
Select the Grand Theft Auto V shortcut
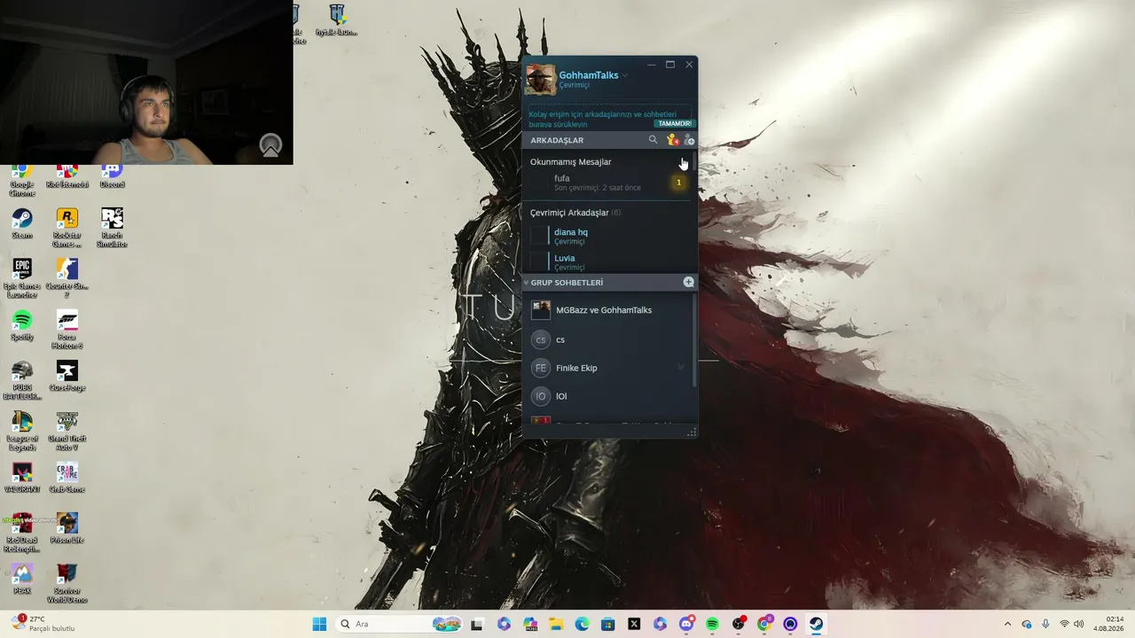click(67, 432)
